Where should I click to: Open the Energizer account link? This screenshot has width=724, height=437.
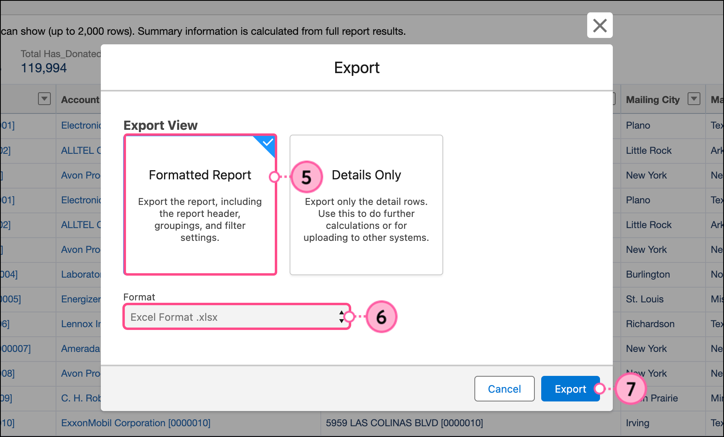pyautogui.click(x=81, y=299)
